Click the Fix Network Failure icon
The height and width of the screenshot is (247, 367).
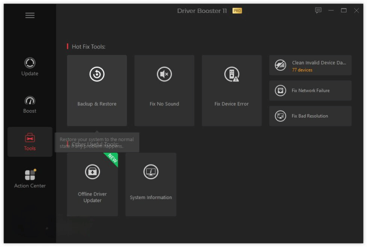pos(280,91)
